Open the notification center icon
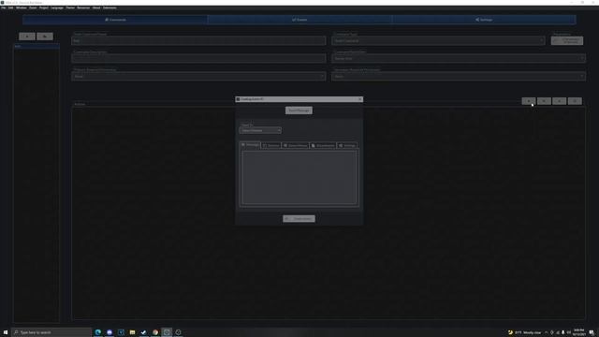Screen dimensions: 599x337 point(592,332)
